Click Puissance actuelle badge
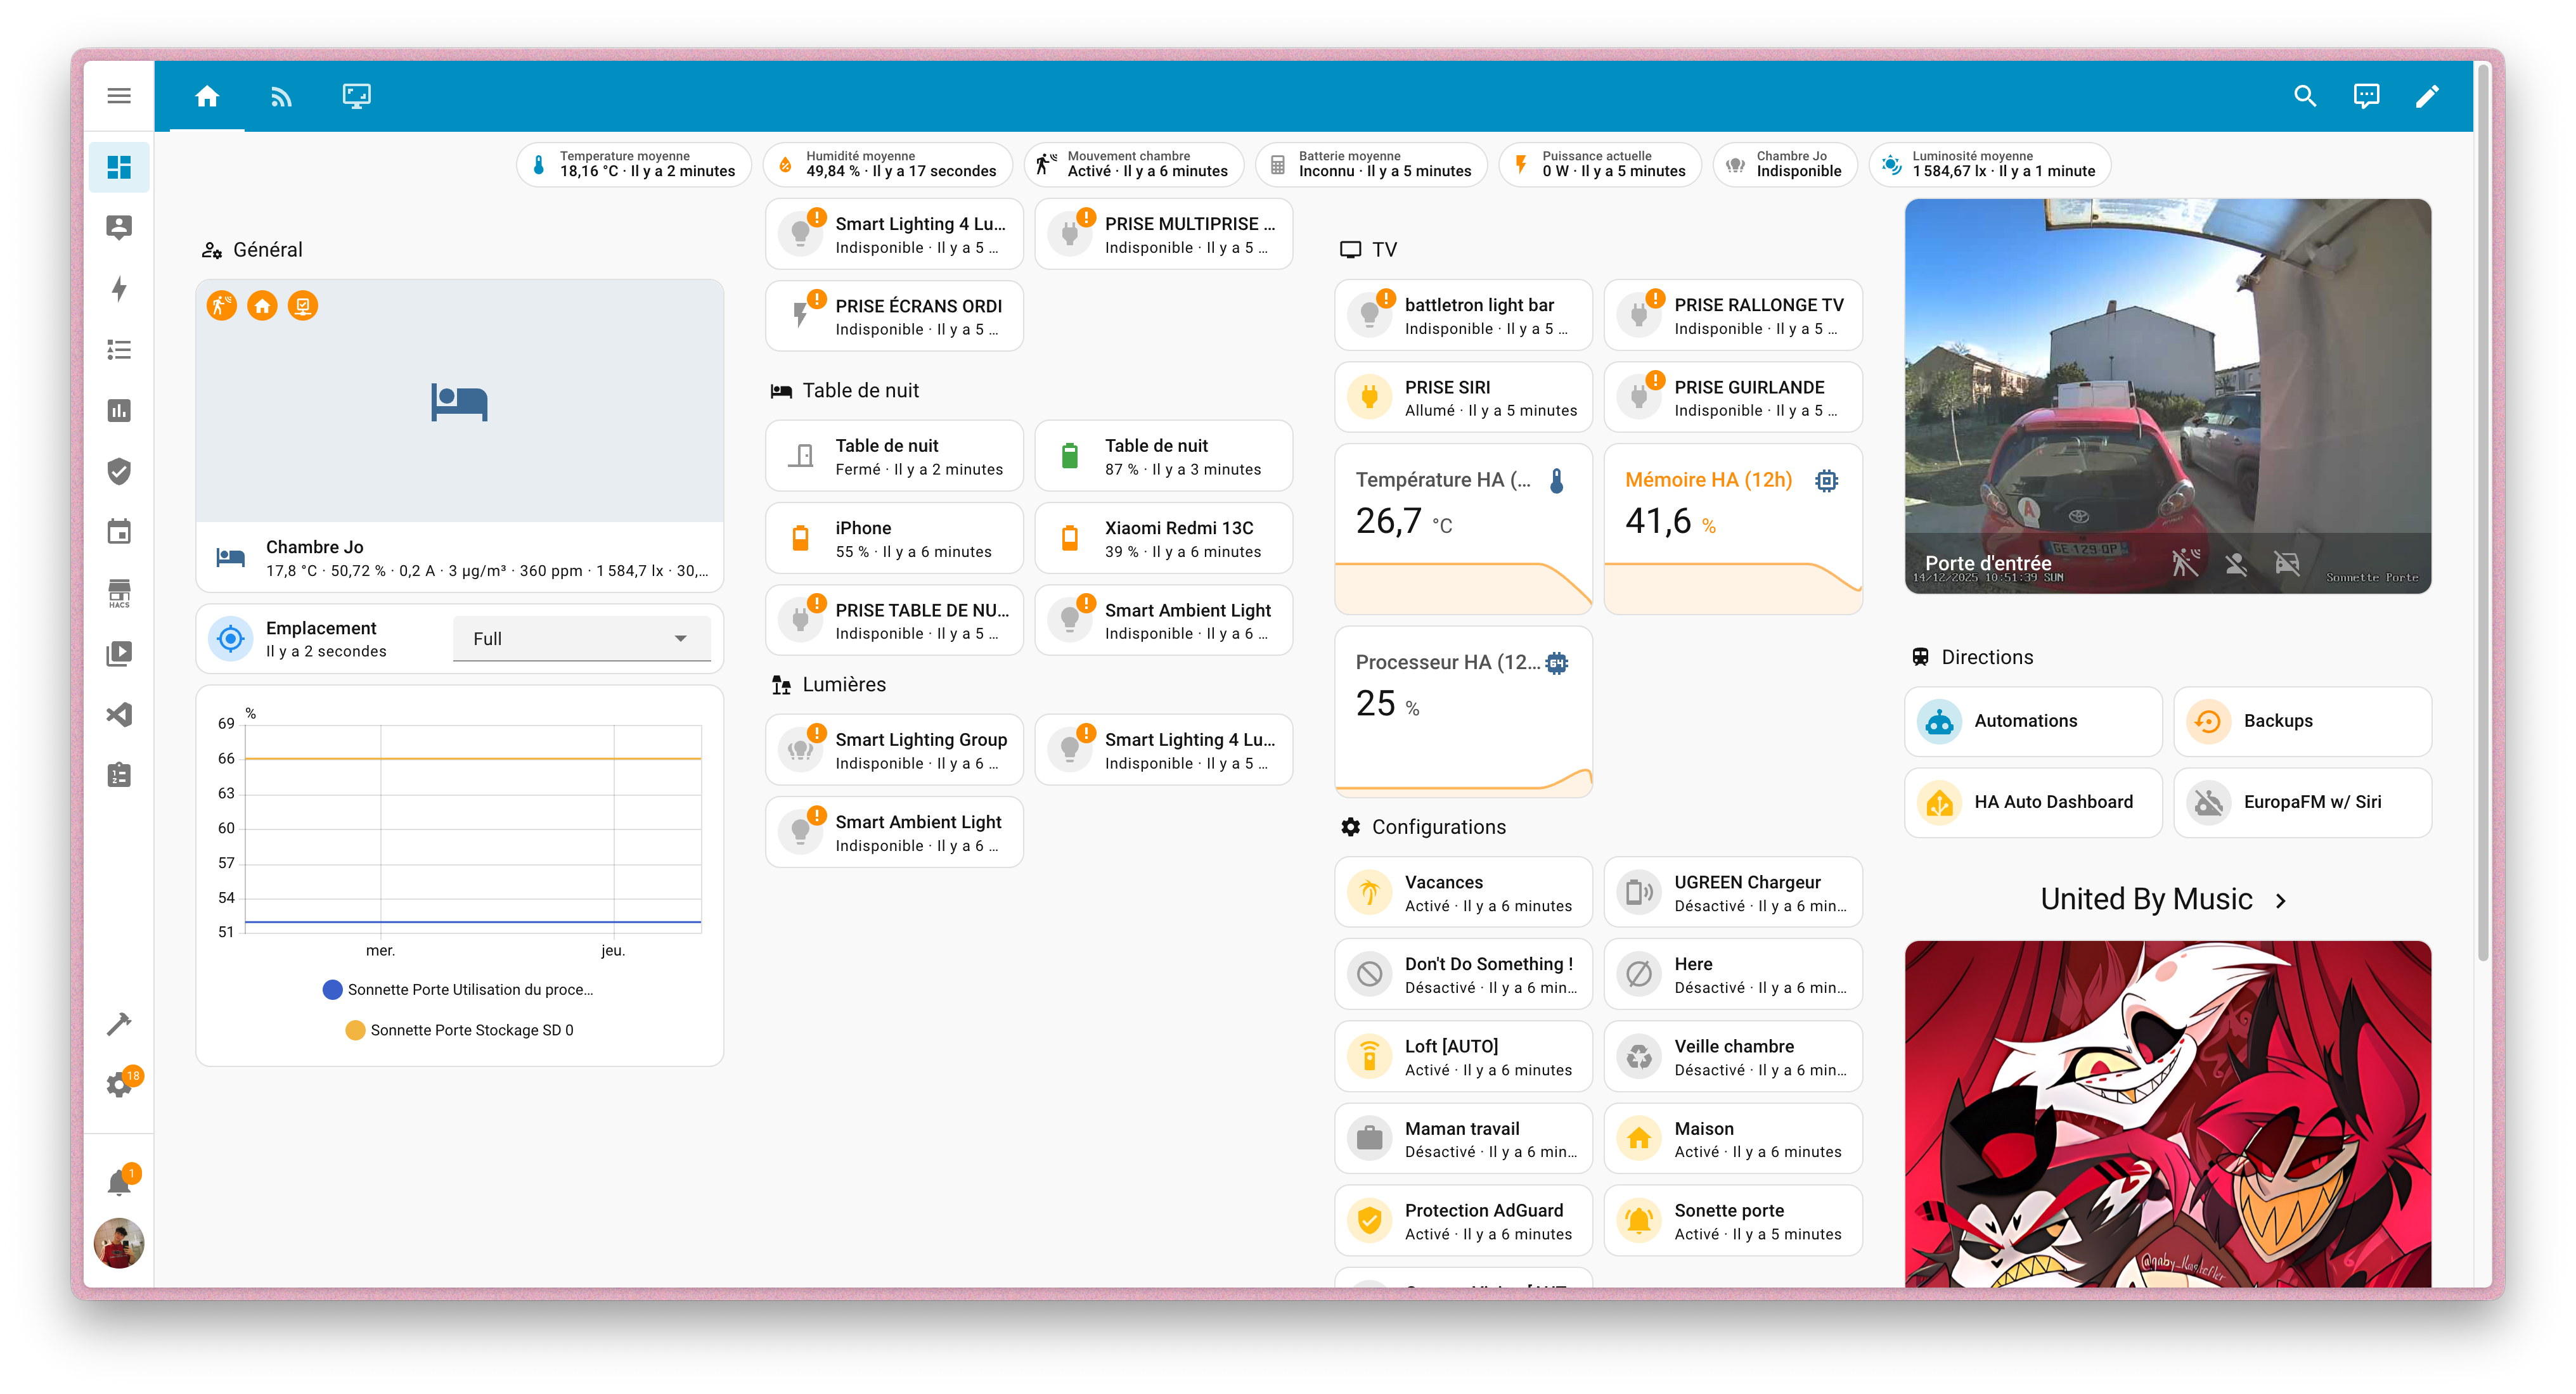The width and height of the screenshot is (2576, 1394). click(1599, 164)
